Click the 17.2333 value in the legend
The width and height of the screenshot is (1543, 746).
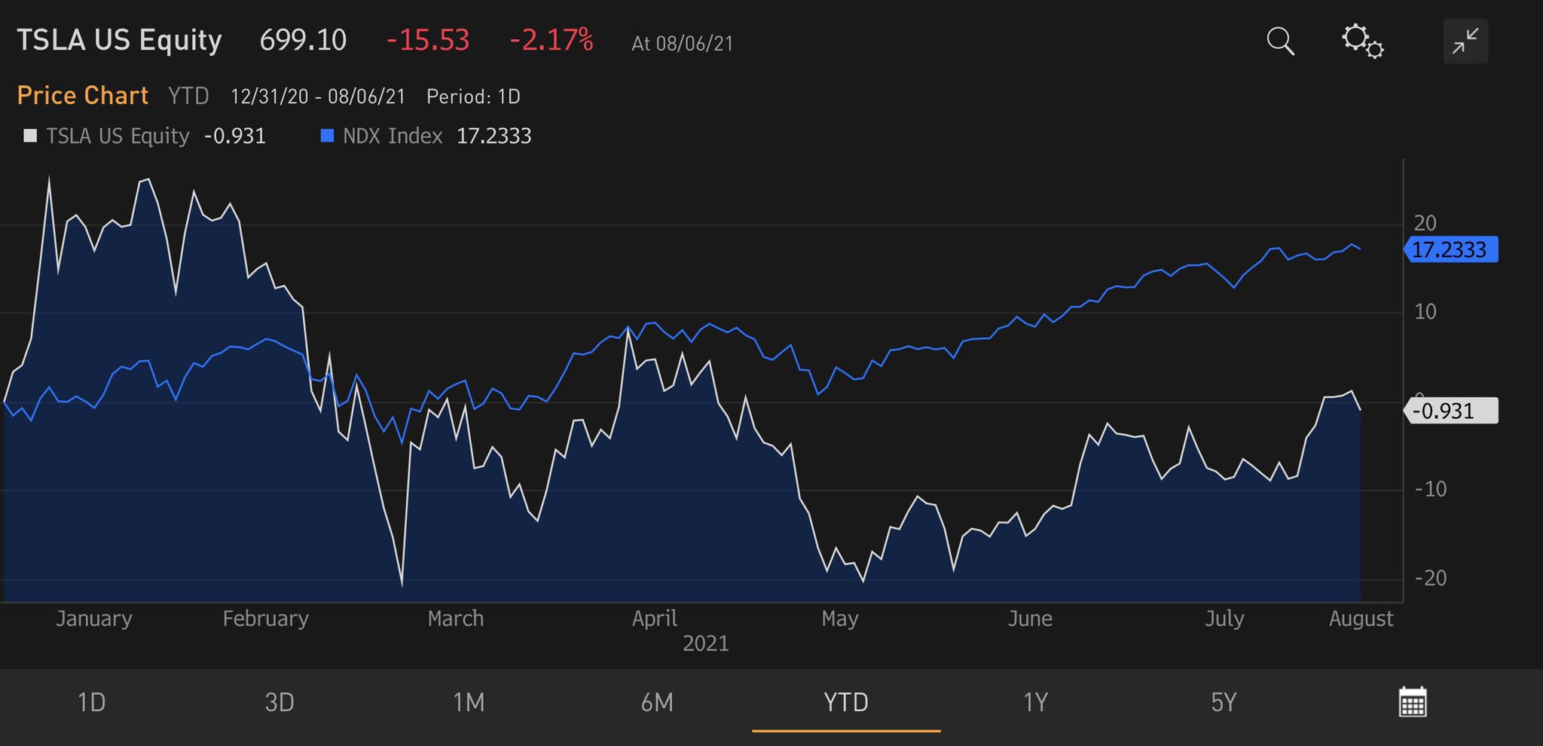(494, 136)
